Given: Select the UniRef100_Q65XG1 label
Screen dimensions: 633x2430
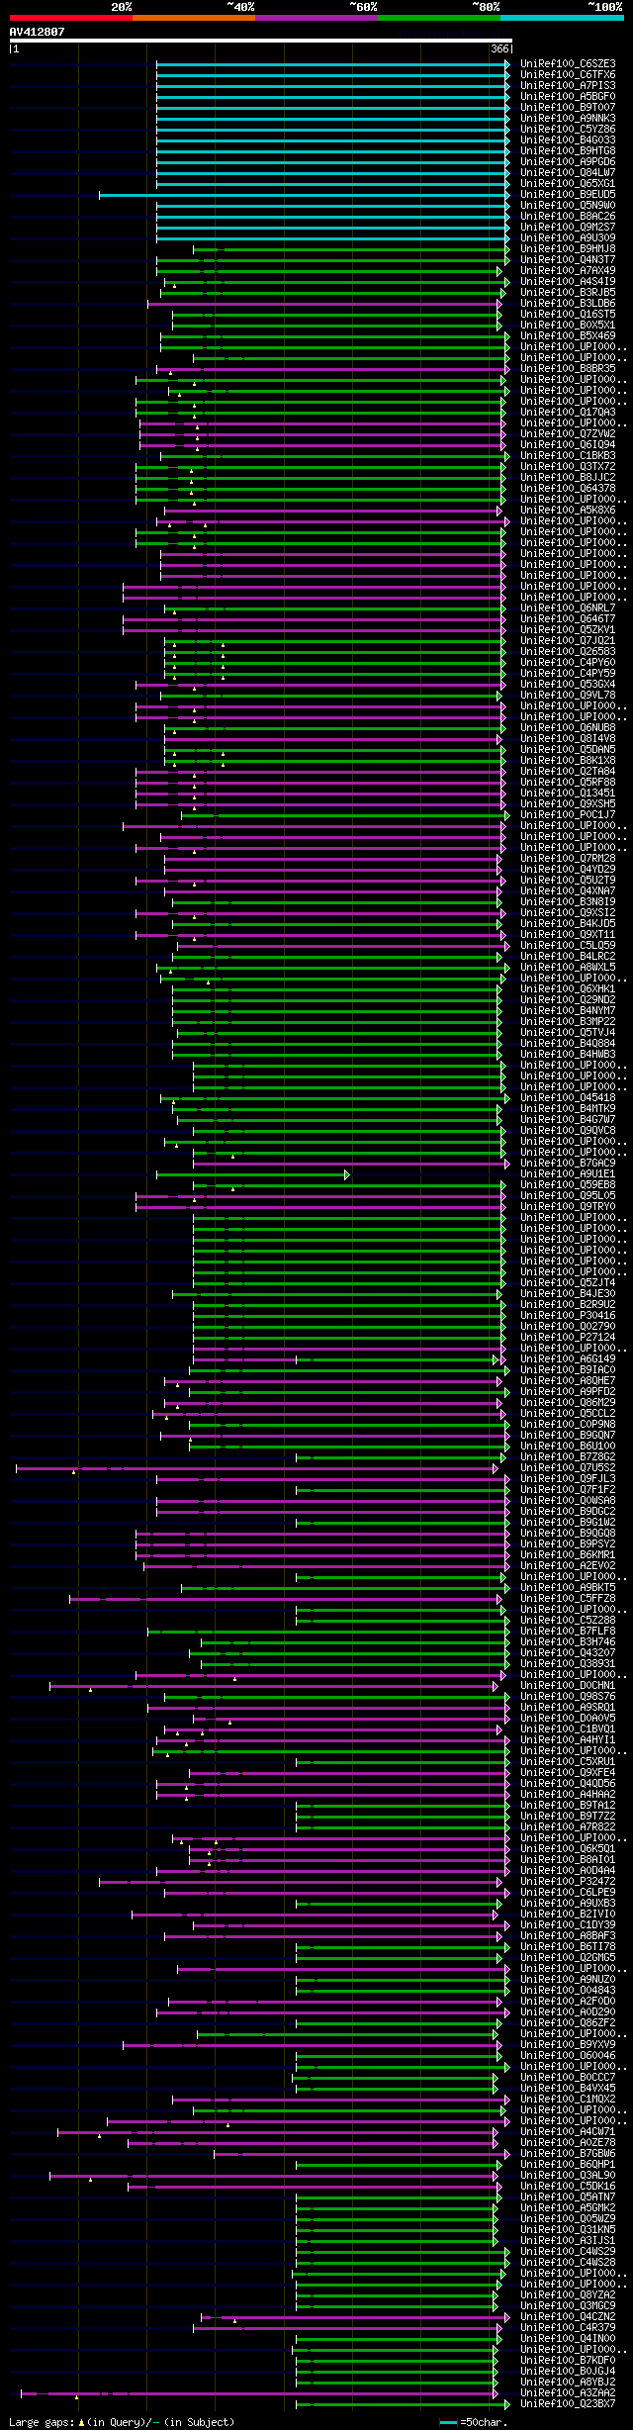Looking at the screenshot, I should [x=568, y=184].
